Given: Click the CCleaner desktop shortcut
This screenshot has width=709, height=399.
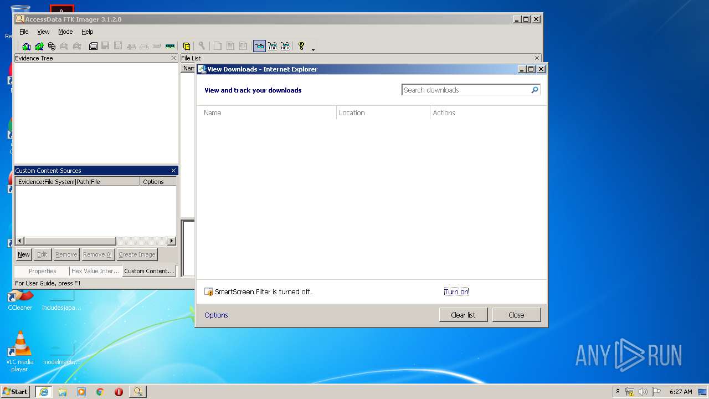Looking at the screenshot, I should tap(20, 300).
